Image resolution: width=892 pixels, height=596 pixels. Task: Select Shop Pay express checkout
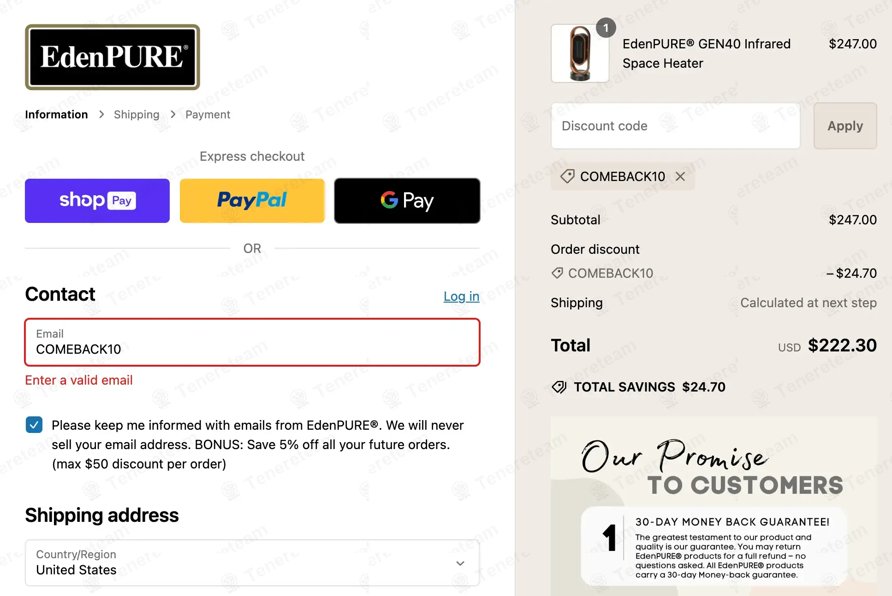pyautogui.click(x=97, y=200)
